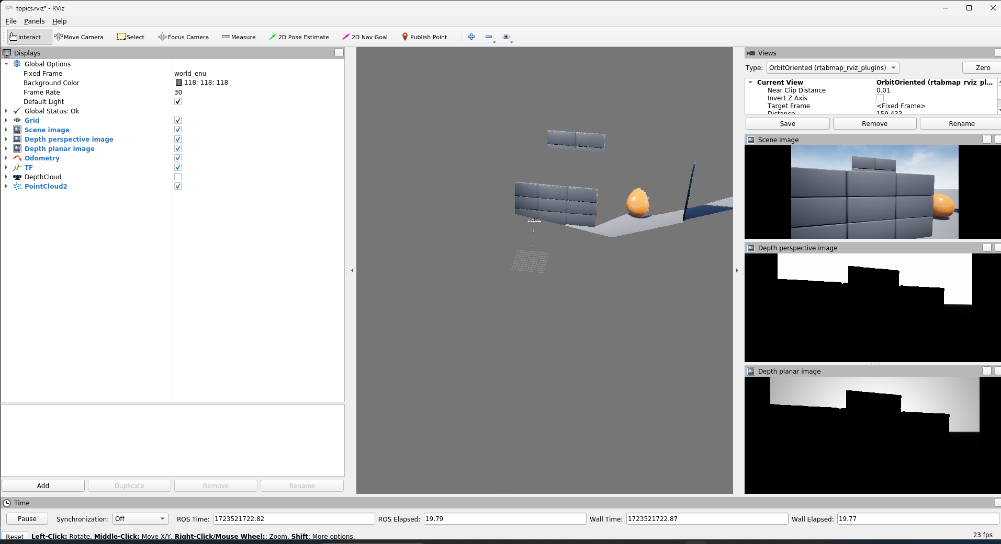Click the ROS Time field
Viewport: 1001px width, 544px height.
pyautogui.click(x=294, y=519)
